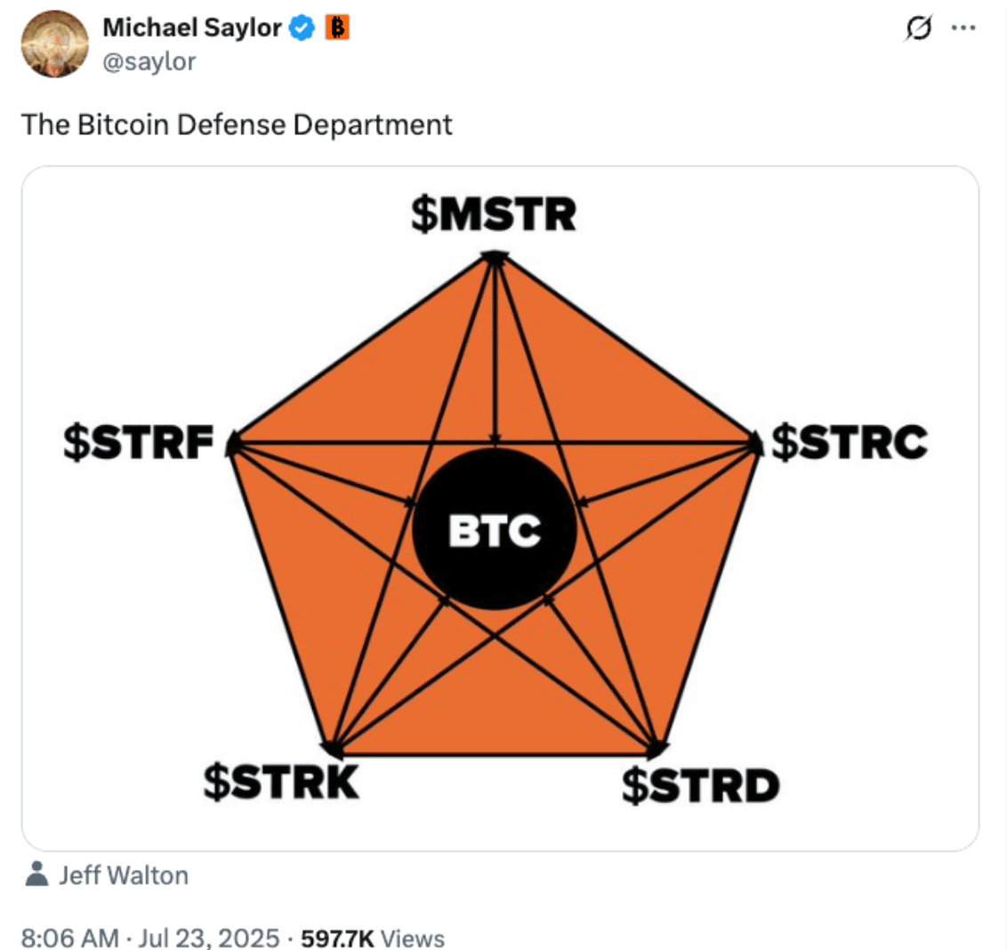Click the $STRF label in the diagram
The image size is (1007, 950).
coord(139,441)
